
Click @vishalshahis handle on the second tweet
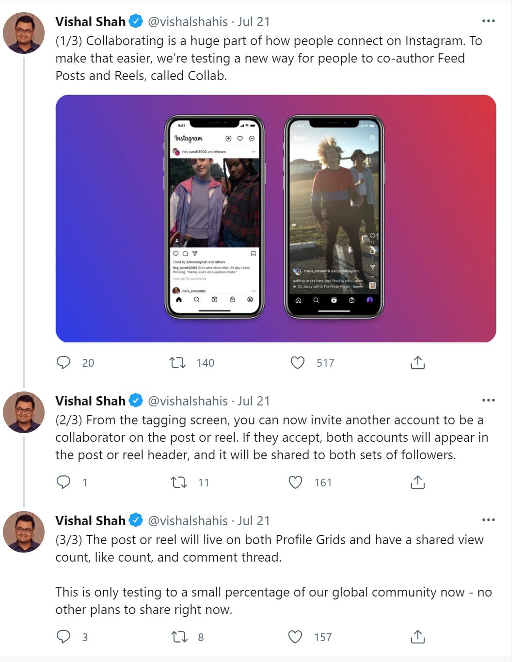click(x=188, y=401)
